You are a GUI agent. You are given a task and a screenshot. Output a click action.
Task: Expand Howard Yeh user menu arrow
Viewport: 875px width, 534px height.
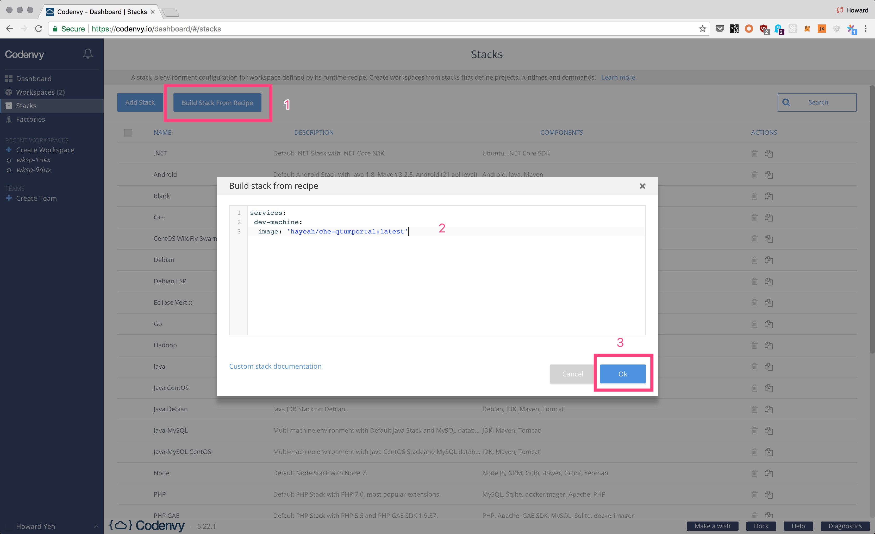(96, 526)
